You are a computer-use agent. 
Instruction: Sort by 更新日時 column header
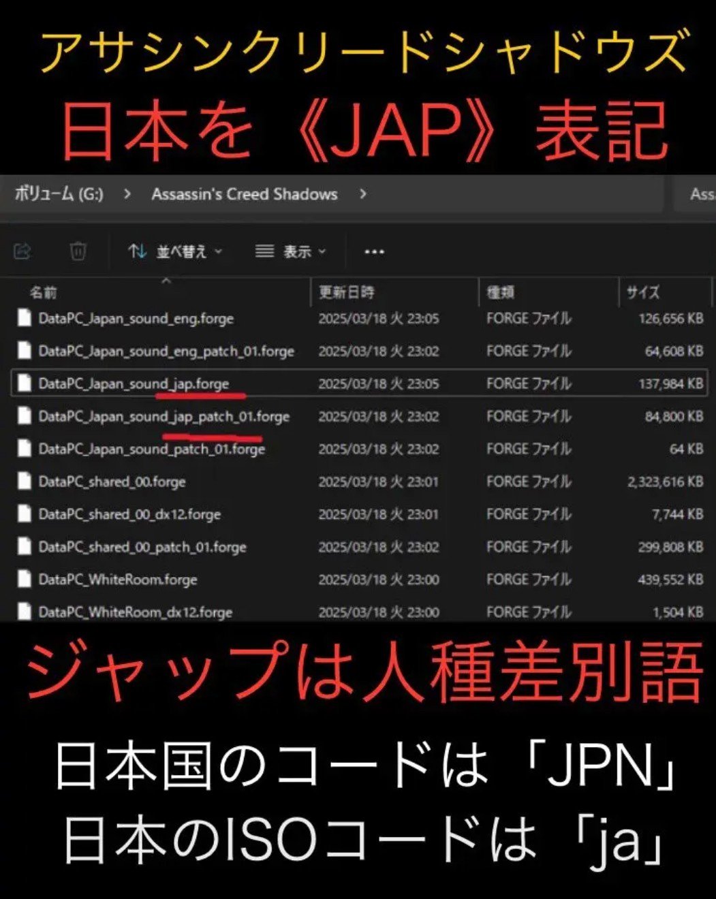click(346, 292)
